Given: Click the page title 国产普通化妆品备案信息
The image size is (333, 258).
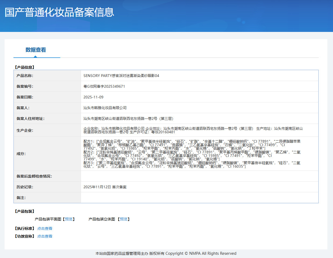Looking at the screenshot, I should pyautogui.click(x=59, y=12).
